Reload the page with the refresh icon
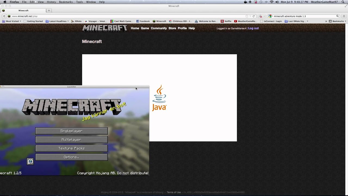 click(x=254, y=16)
